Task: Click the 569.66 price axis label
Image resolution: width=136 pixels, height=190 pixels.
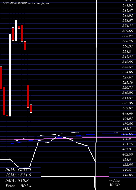Action: click(x=128, y=31)
